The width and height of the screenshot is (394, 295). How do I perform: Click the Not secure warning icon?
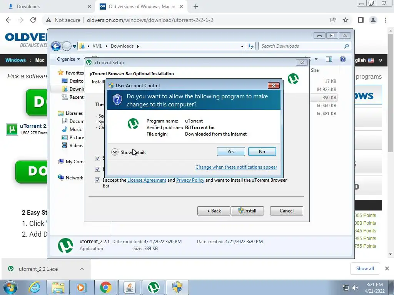click(x=48, y=20)
